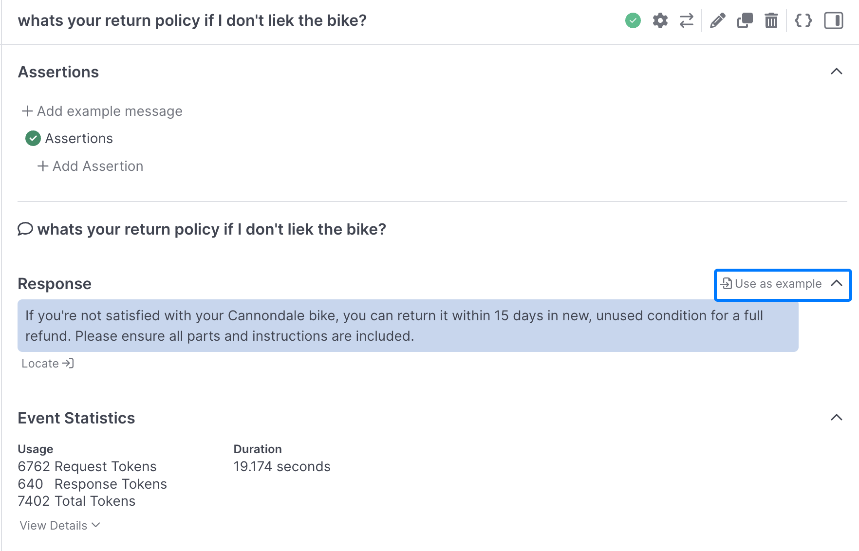Edit the test with pencil icon
859x551 pixels.
coord(717,20)
